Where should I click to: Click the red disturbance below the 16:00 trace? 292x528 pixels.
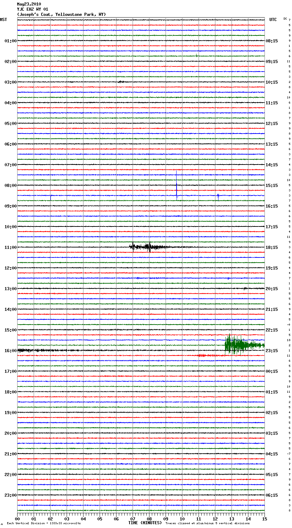tap(205, 355)
